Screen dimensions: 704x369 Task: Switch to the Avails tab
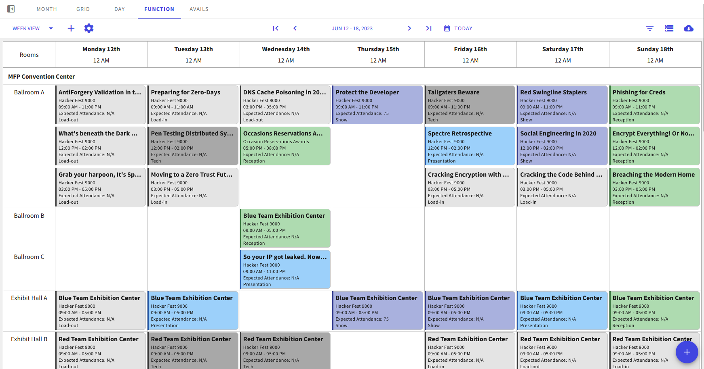[x=199, y=9]
